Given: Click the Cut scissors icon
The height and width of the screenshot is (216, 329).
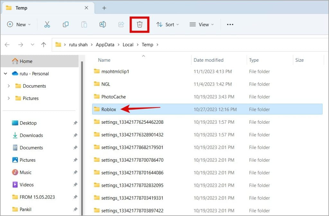Looking at the screenshot, I should pos(47,24).
